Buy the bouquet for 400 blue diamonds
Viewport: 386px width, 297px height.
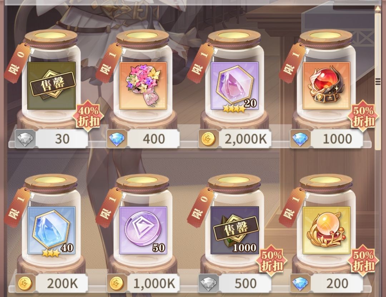pyautogui.click(x=143, y=139)
